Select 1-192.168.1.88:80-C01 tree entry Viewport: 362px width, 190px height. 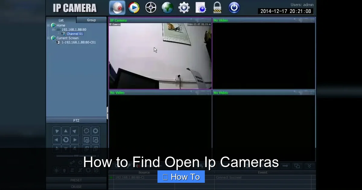pos(79,42)
